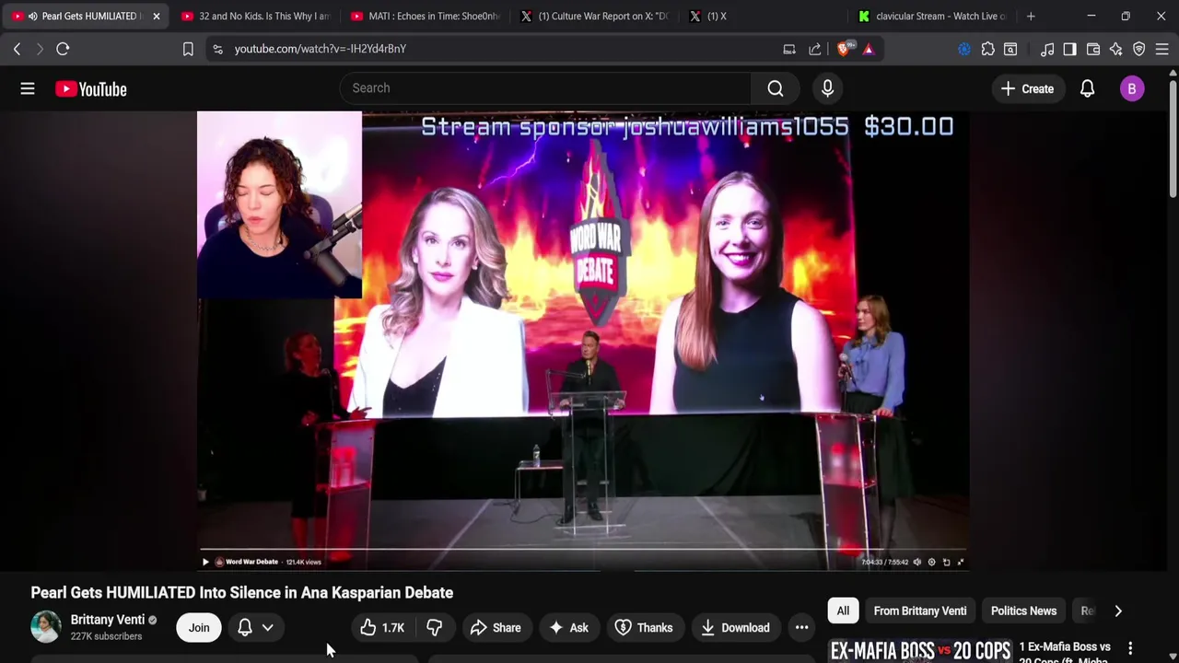Image resolution: width=1179 pixels, height=663 pixels.
Task: Open the Brittany Venti channel name link
Action: coord(108,620)
